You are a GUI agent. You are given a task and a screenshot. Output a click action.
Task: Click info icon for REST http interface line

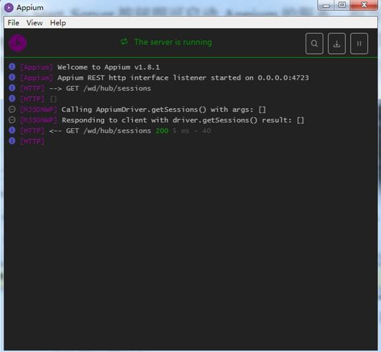(x=12, y=77)
